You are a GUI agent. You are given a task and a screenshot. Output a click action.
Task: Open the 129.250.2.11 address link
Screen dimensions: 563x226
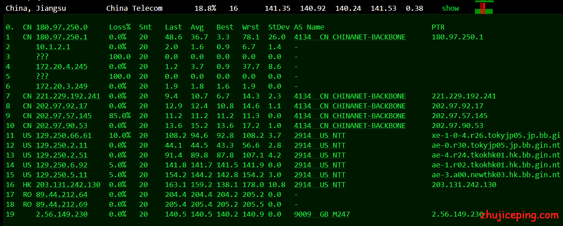[62, 145]
